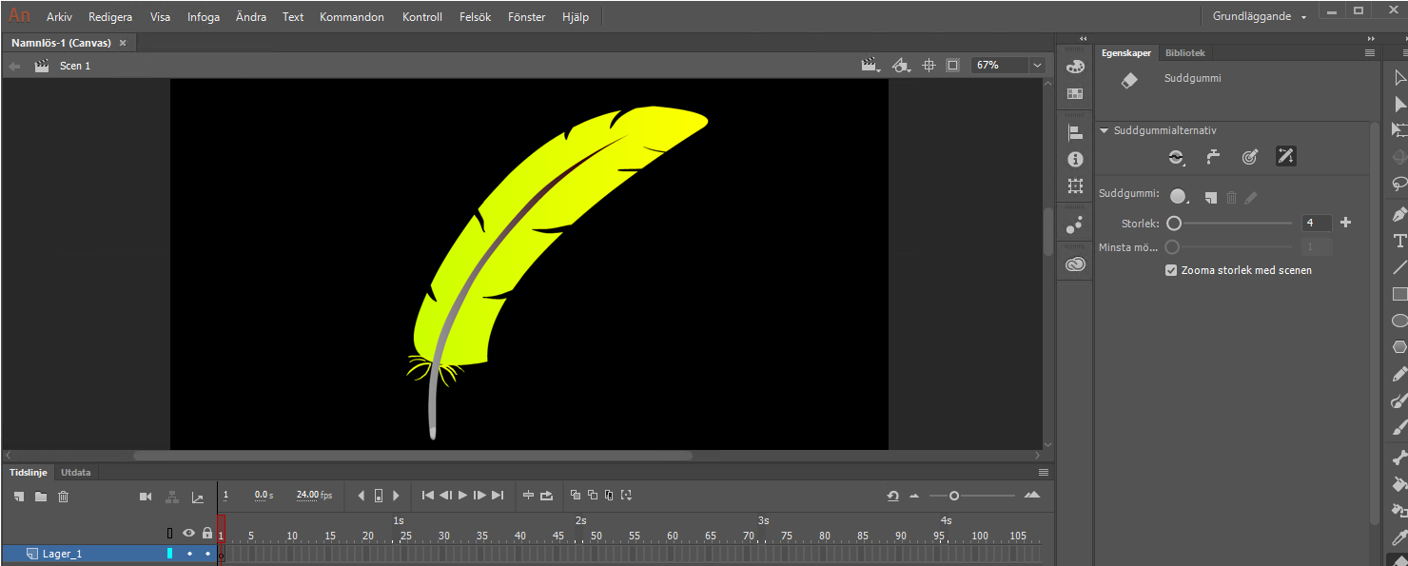Screen dimensions: 1408x566
Task: Delete layer with trash icon in timeline
Action: pos(64,497)
